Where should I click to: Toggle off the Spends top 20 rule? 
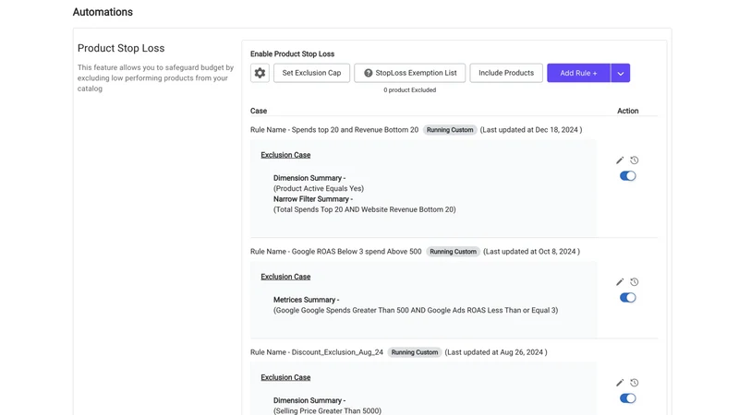(628, 176)
